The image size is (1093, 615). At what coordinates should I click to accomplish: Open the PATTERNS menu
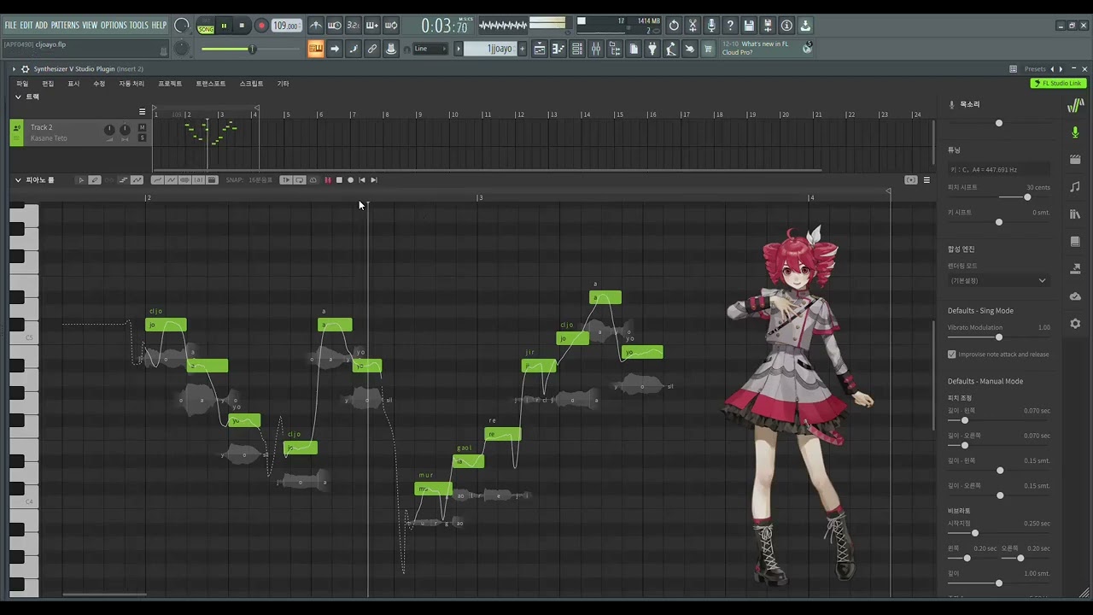coord(64,26)
